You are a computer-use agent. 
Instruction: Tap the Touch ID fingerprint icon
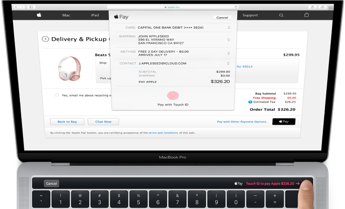pos(173,96)
